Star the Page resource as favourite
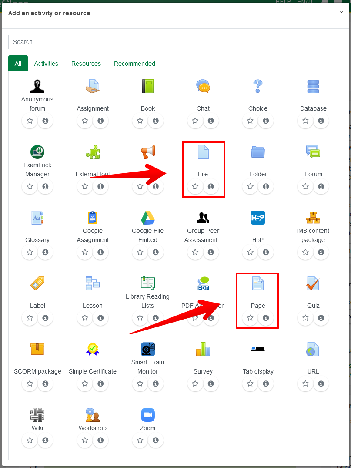Screen dimensions: 351x468 tap(250, 318)
